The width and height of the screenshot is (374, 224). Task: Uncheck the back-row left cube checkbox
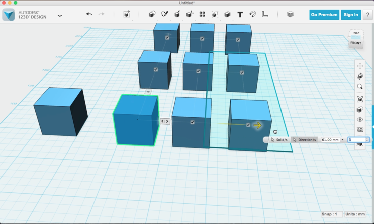167,38
